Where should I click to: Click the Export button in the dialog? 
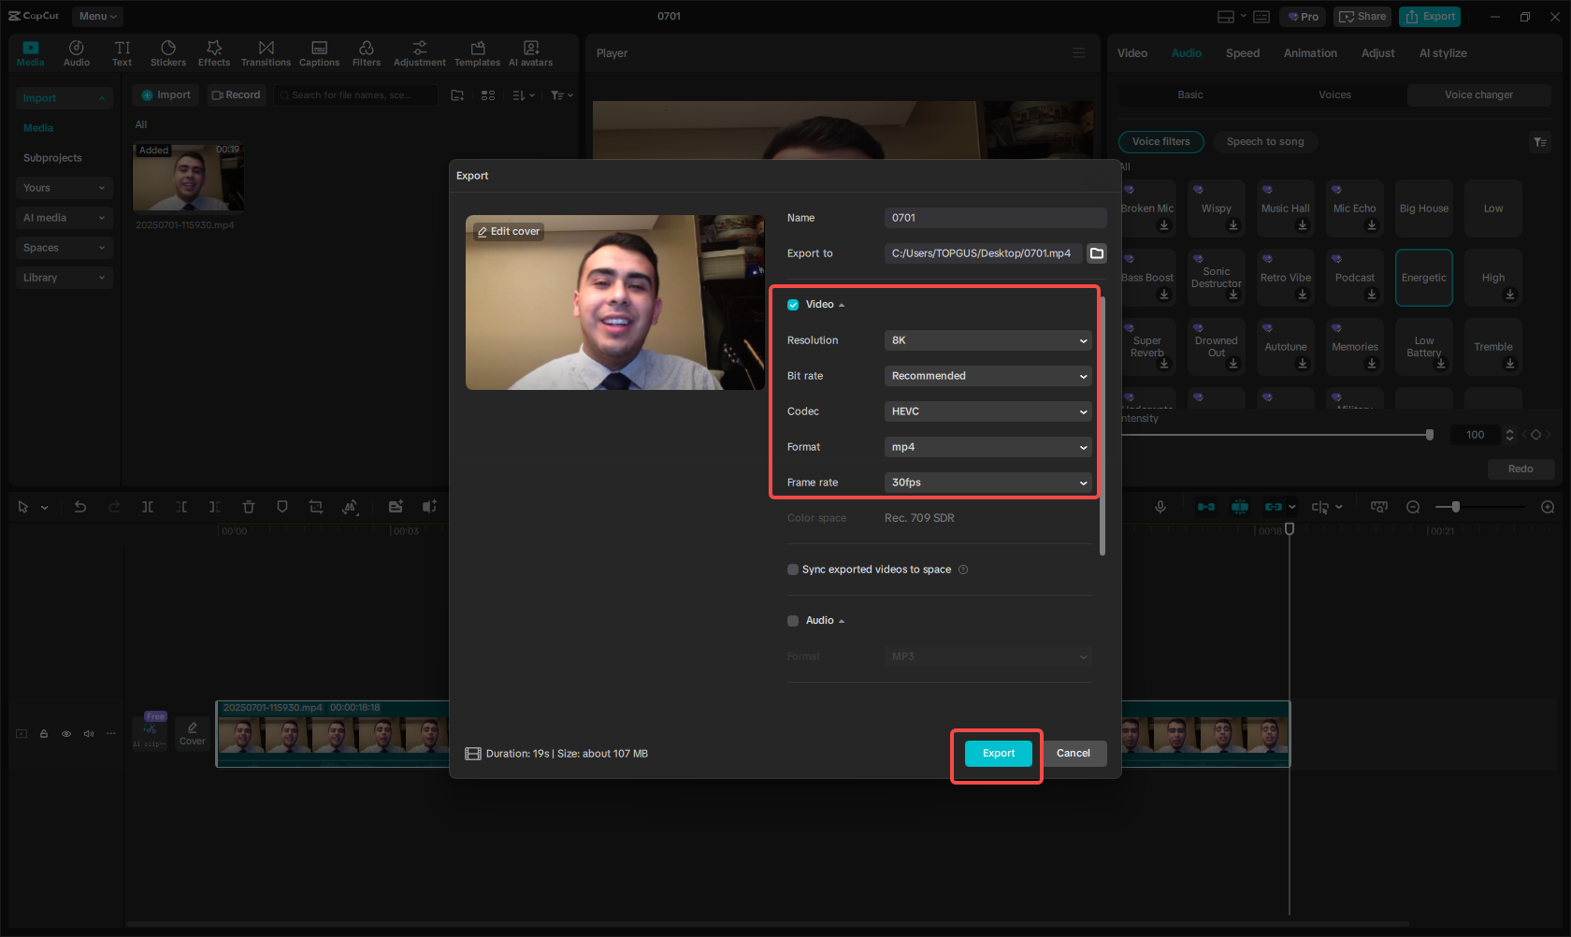click(997, 753)
